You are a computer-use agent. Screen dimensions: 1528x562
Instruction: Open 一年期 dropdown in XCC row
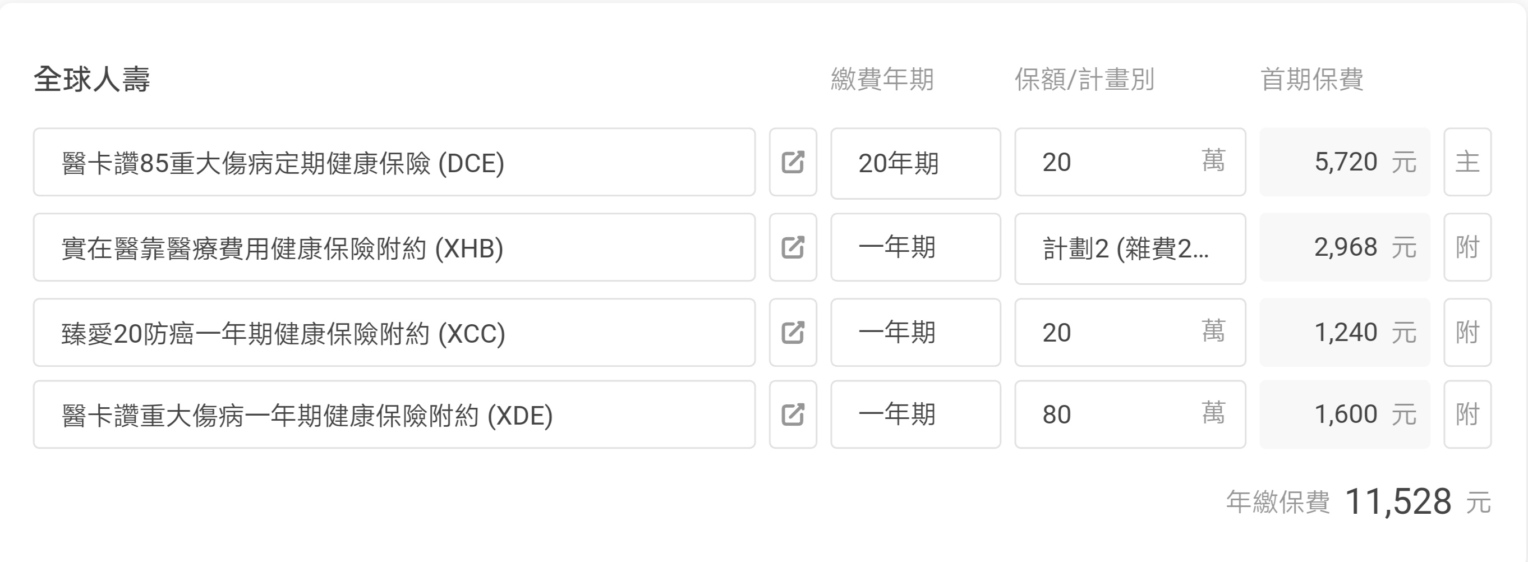pyautogui.click(x=915, y=333)
